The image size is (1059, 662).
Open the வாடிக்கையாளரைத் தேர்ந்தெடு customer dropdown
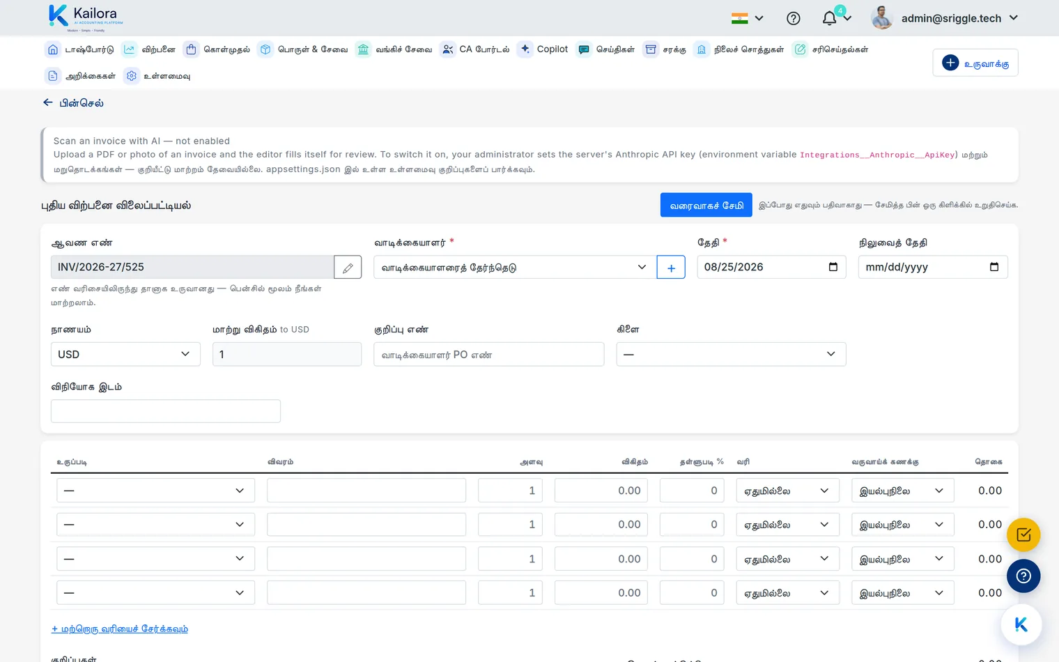tap(515, 268)
